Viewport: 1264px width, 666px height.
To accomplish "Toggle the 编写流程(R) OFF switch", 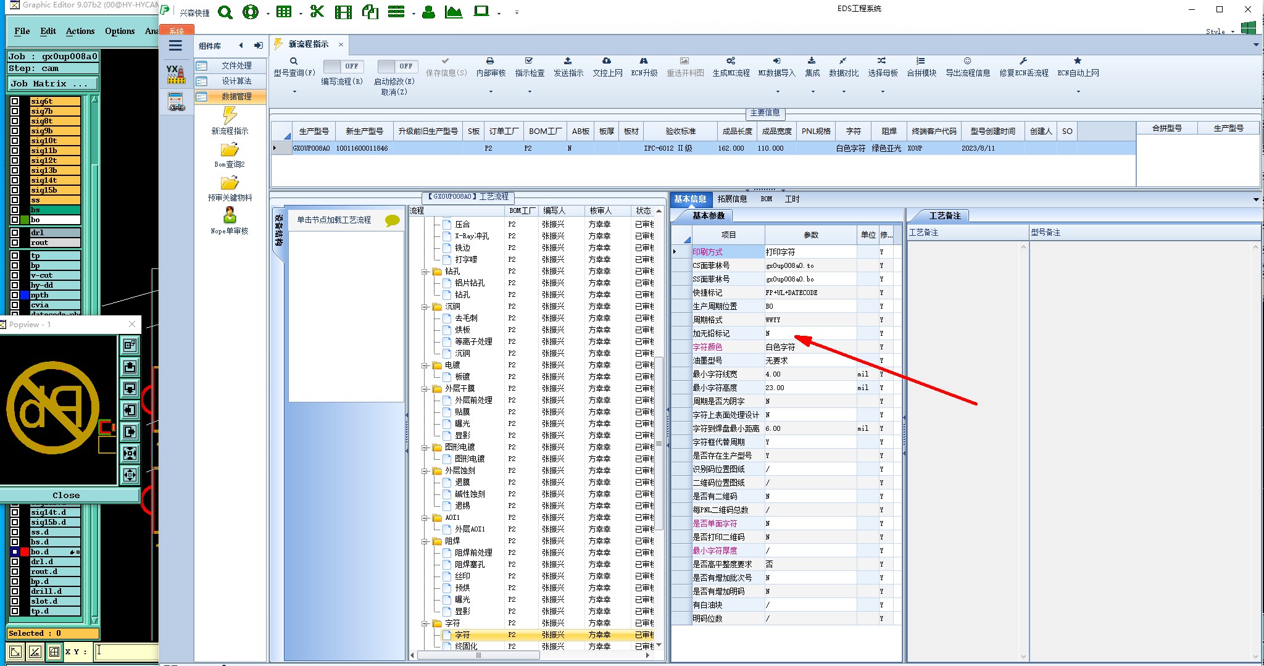I will click(343, 66).
